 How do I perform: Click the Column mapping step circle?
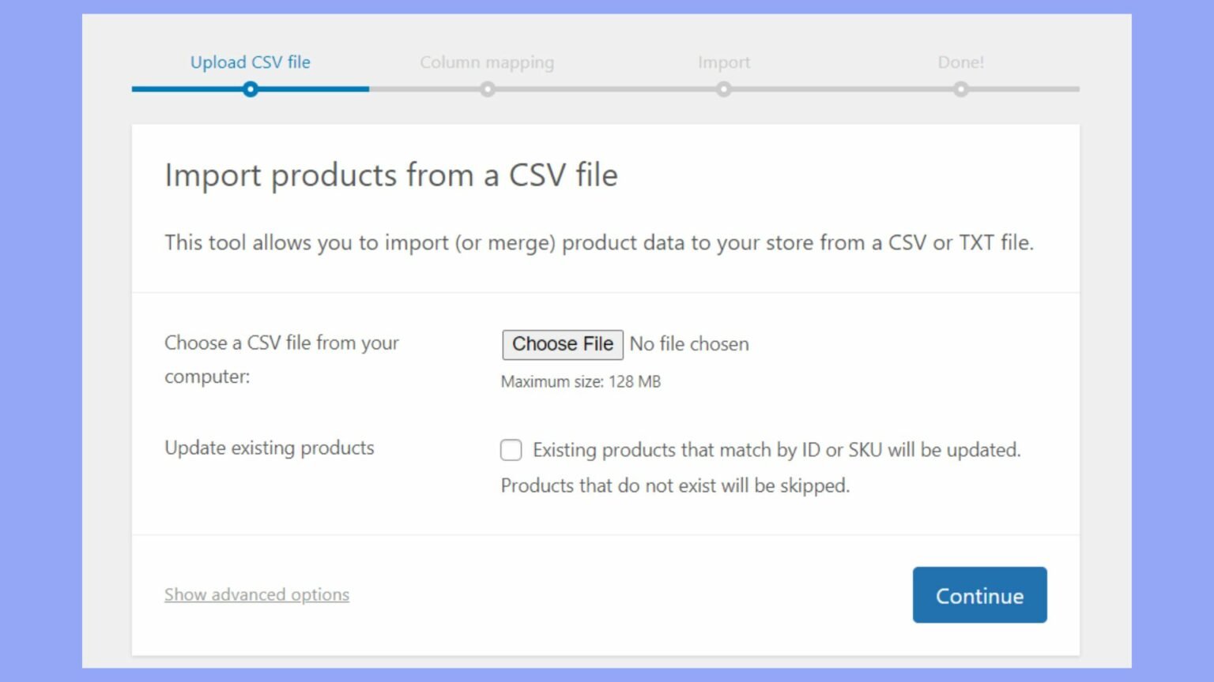pos(488,89)
